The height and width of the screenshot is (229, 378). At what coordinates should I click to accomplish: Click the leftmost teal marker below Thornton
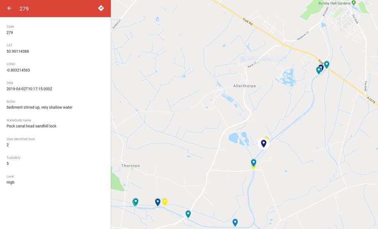click(136, 202)
